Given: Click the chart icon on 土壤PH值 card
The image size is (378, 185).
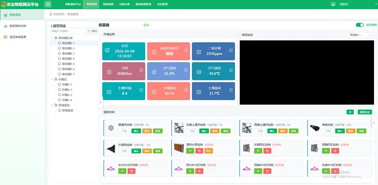Looking at the screenshot, I should (141, 90).
